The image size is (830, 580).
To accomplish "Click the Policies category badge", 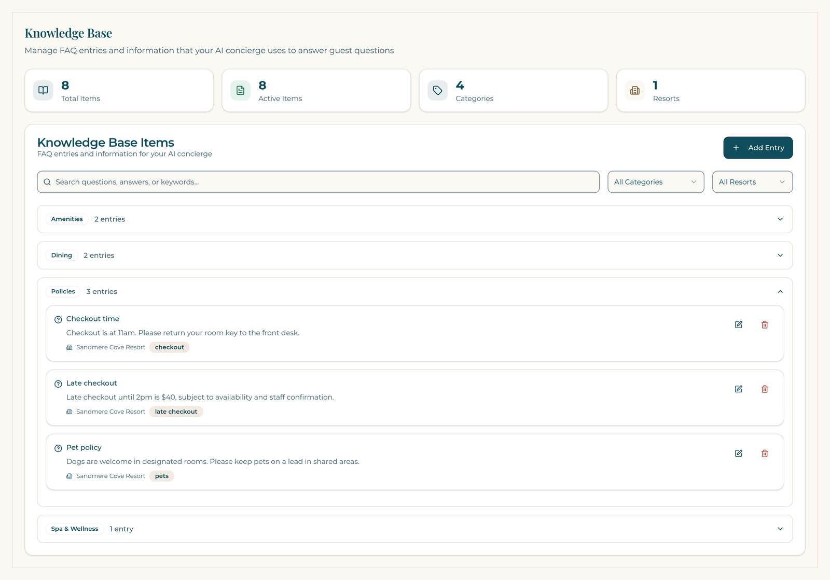I will (x=63, y=292).
